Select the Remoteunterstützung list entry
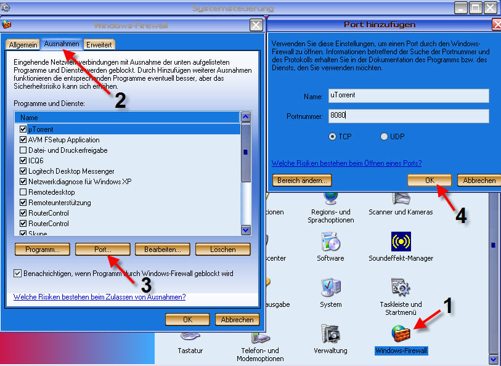 point(59,203)
